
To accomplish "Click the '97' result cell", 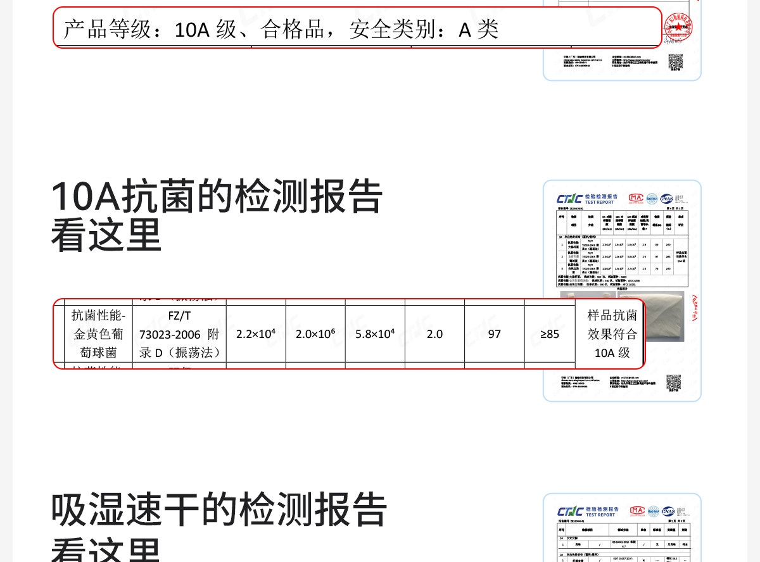I will 495,334.
